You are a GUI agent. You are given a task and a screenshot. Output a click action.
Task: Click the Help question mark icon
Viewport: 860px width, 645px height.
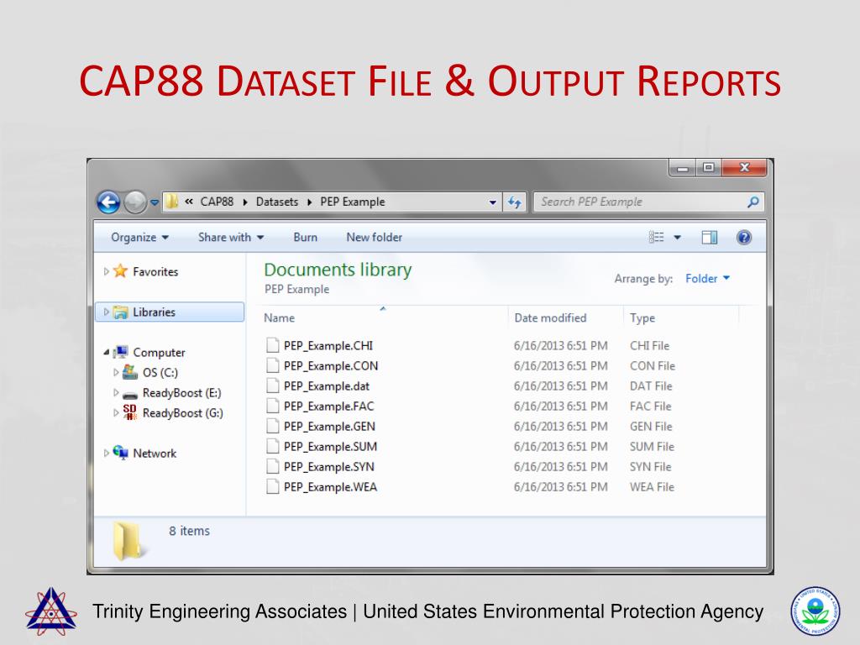point(743,238)
